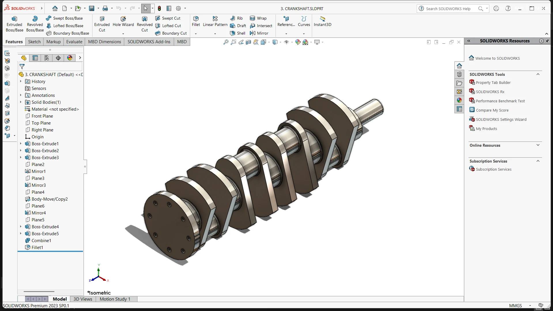Launch SOLIDWORKS Rx
Viewport: 553px width, 311px height.
click(x=490, y=92)
